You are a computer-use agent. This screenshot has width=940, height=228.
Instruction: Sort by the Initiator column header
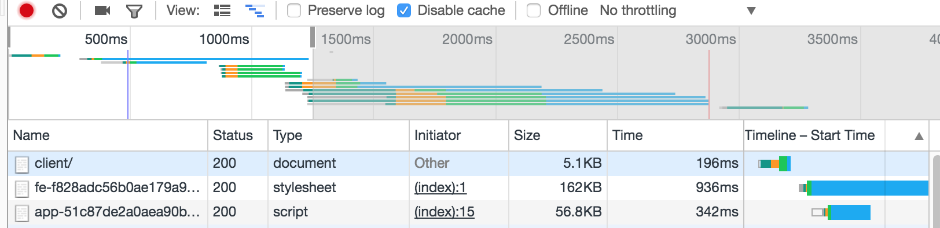coord(459,135)
